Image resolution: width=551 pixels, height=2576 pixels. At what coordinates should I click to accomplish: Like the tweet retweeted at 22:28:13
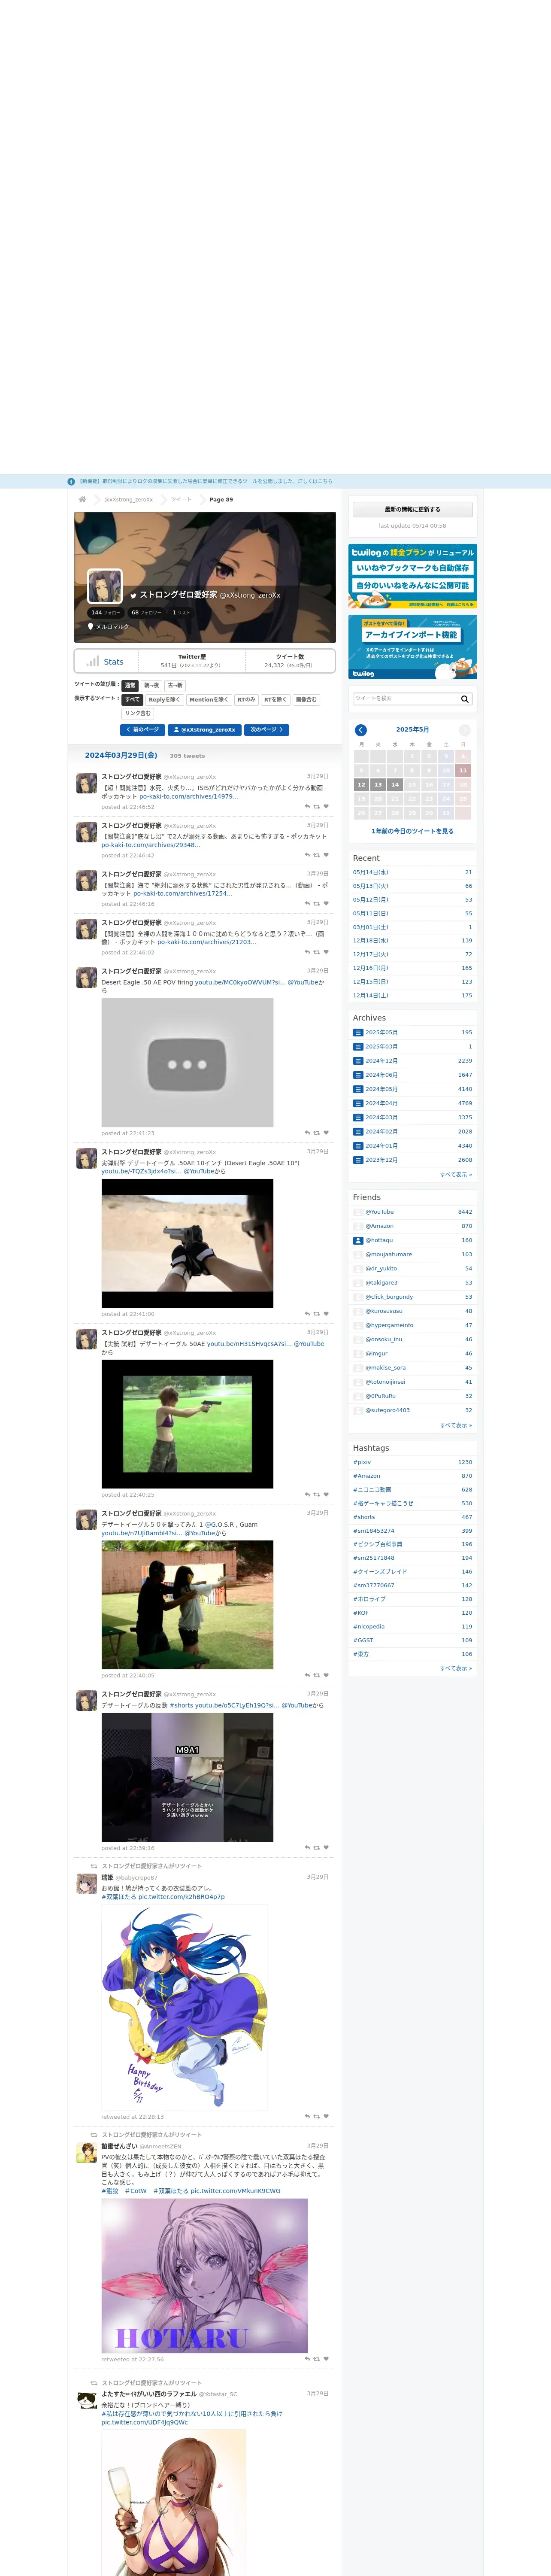(326, 2116)
